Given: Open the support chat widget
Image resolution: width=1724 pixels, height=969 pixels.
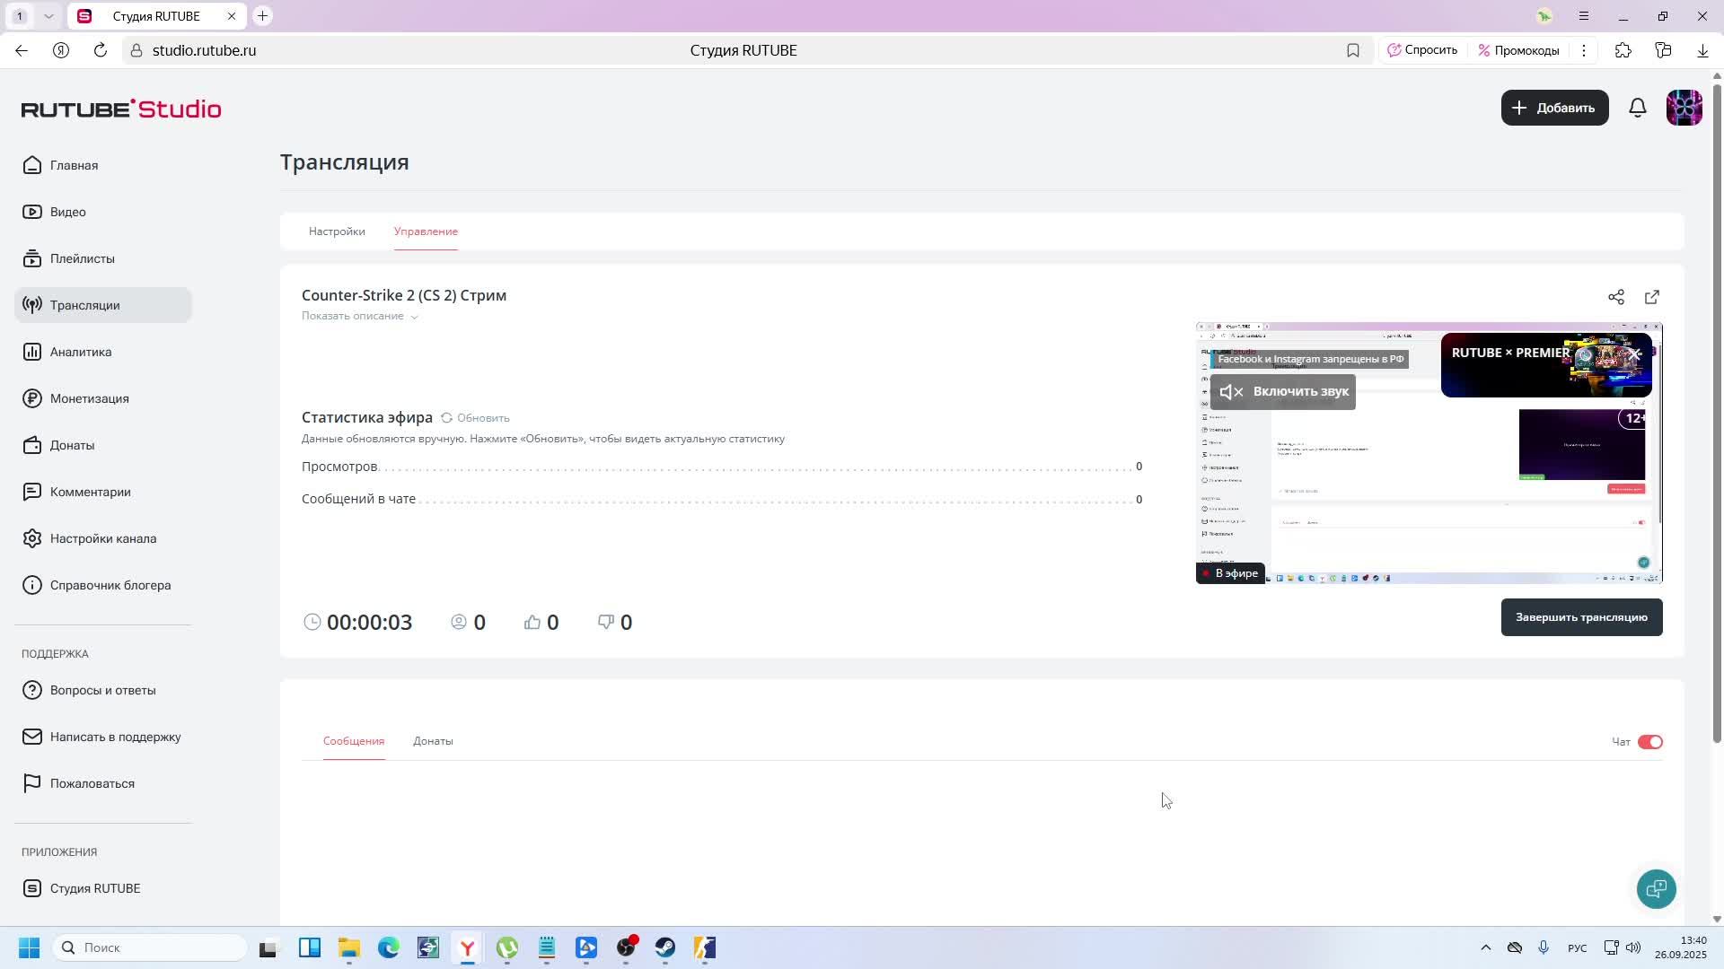Looking at the screenshot, I should click(x=1656, y=888).
